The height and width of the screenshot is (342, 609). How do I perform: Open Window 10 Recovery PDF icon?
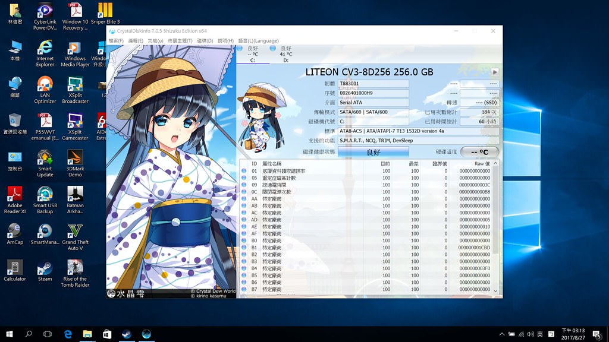[x=76, y=16]
